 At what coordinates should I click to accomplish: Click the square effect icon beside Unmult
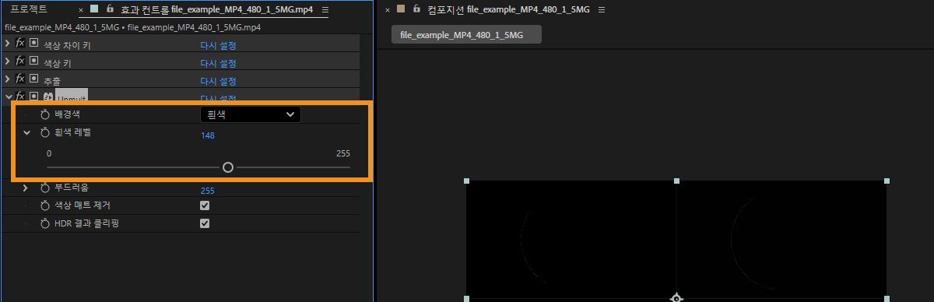tap(33, 97)
